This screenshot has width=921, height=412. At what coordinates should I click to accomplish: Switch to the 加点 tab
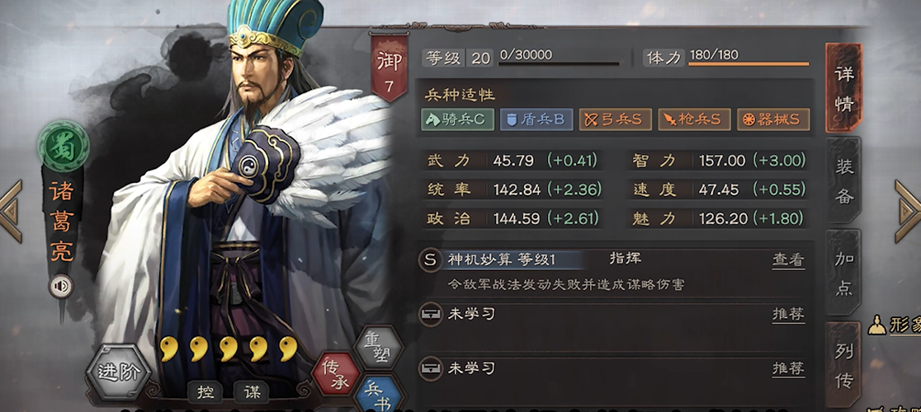[x=843, y=273]
